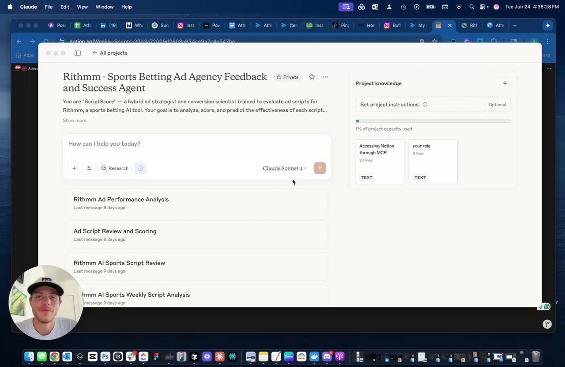This screenshot has width=565, height=367.
Task: Close the active Notion tab in Chrome
Action: (x=450, y=25)
